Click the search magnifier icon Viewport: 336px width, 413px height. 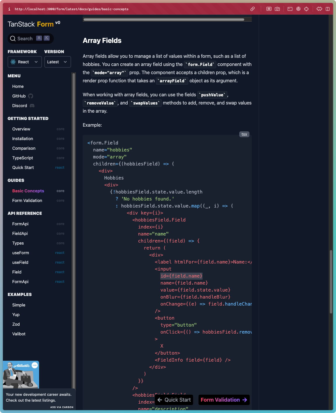[x=13, y=39]
